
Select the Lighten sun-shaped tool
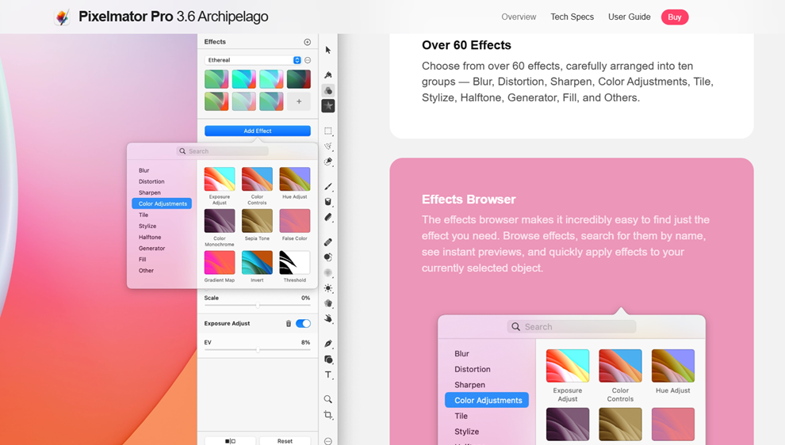pyautogui.click(x=328, y=288)
